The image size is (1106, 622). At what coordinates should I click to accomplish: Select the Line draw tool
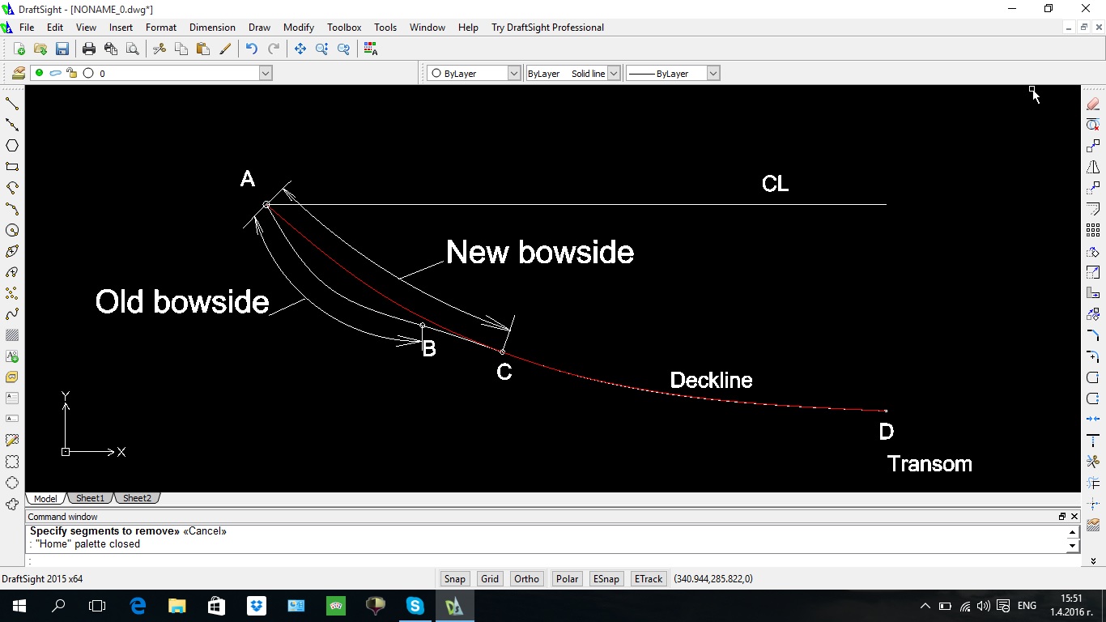(12, 104)
